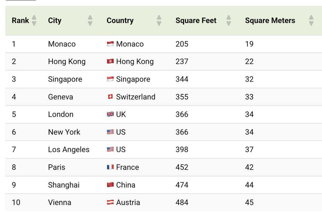Click the France flag icon
322x219 pixels.
[110, 167]
